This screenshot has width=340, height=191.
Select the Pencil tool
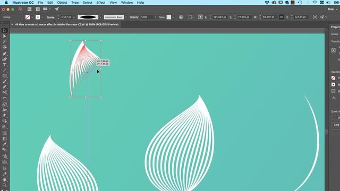[5, 87]
